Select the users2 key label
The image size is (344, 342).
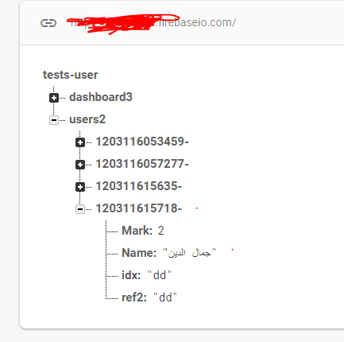[87, 119]
